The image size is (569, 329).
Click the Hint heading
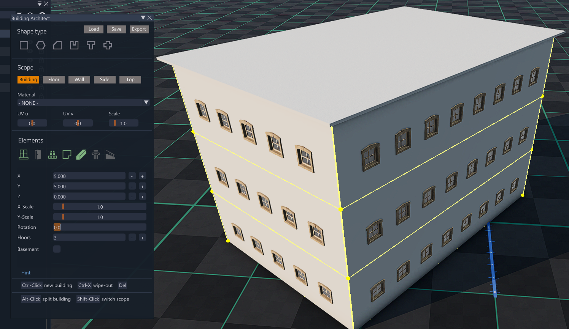click(x=26, y=273)
